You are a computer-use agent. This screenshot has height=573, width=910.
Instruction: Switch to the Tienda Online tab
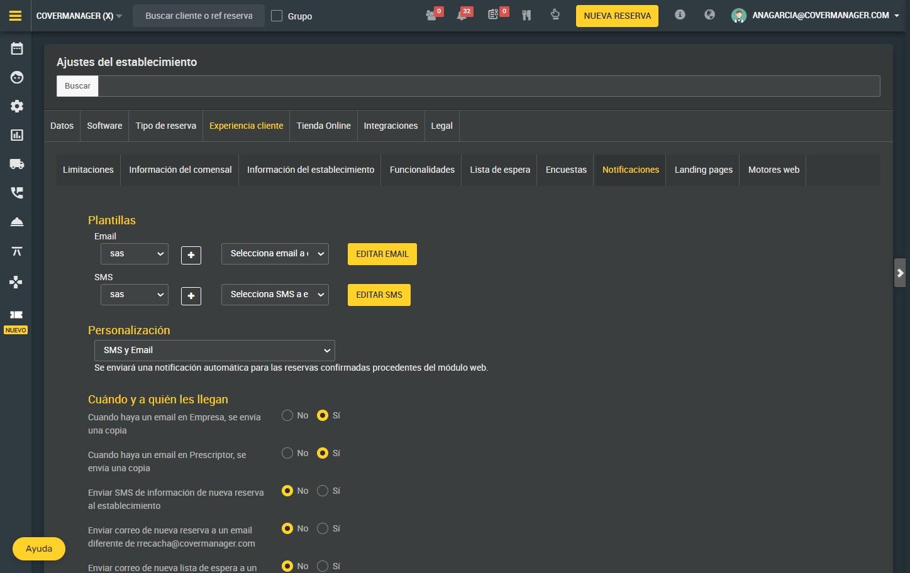(324, 126)
